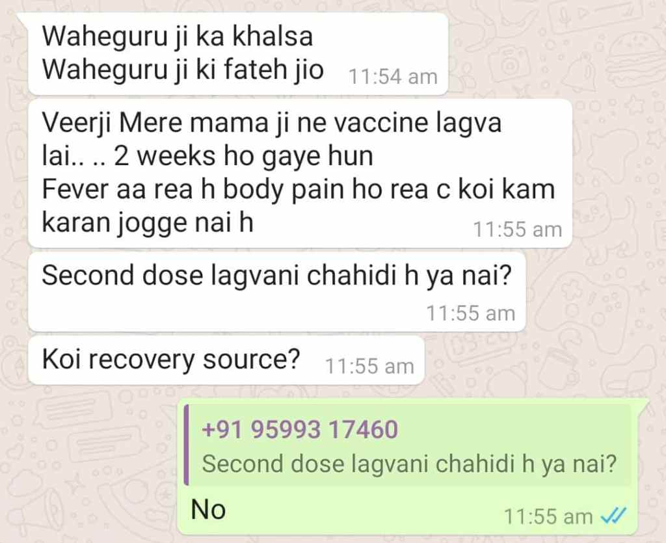Click the '2 weeks ho gaye hun' line

tap(243, 155)
